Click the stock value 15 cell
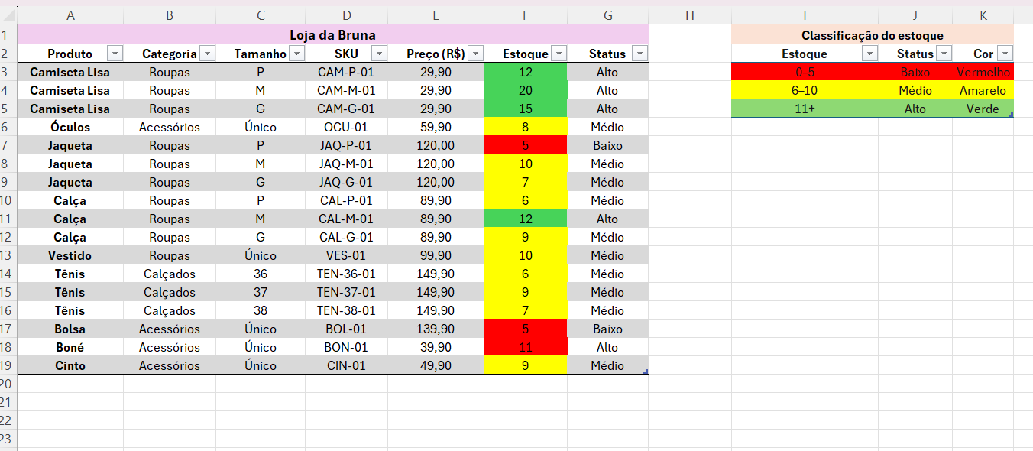The image size is (1033, 451). (x=526, y=109)
